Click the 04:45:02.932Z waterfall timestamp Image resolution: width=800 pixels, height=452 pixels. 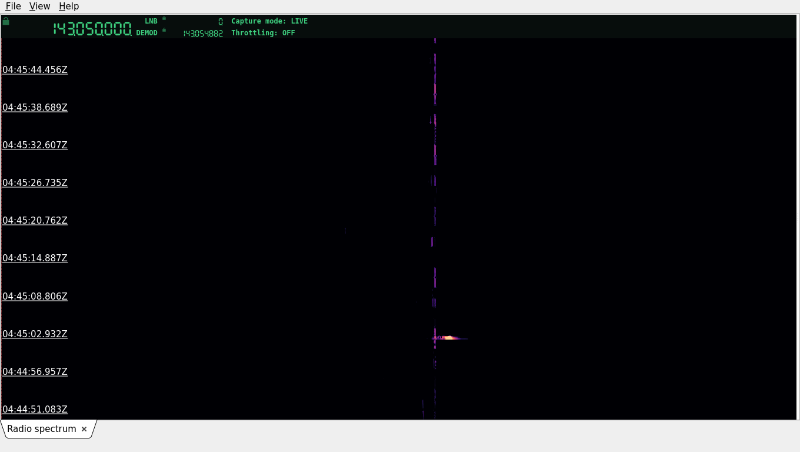pos(35,334)
